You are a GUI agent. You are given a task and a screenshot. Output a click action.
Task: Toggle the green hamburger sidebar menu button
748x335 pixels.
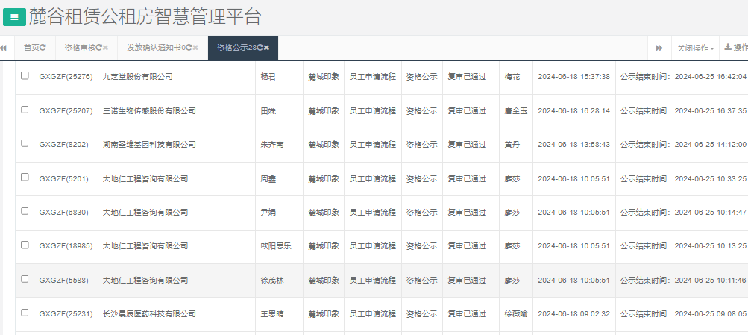tap(14, 16)
